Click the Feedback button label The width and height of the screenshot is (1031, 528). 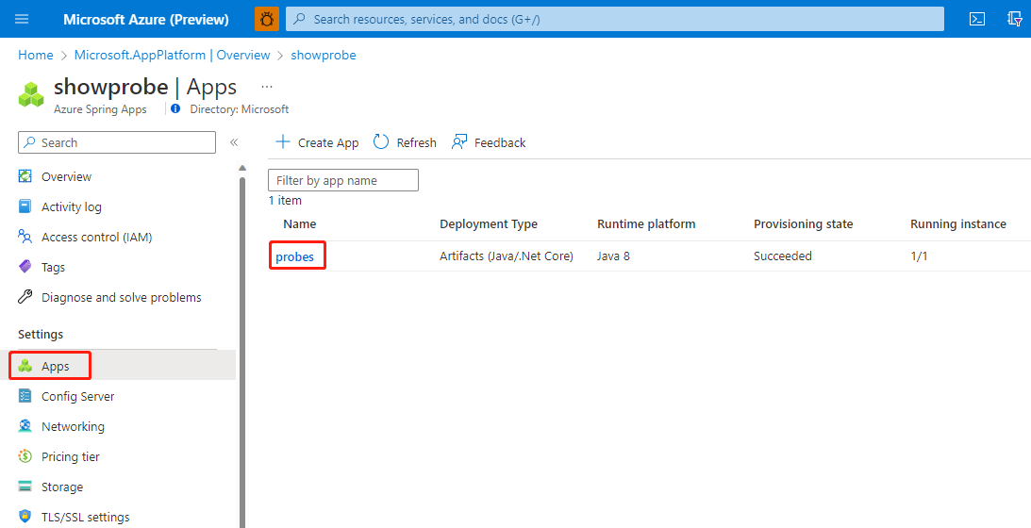pyautogui.click(x=500, y=142)
